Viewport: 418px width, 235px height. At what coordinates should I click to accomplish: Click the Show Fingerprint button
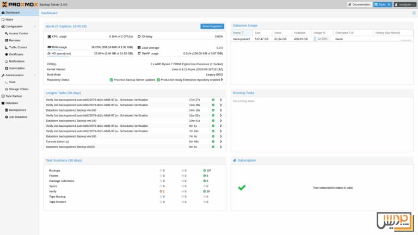(212, 26)
